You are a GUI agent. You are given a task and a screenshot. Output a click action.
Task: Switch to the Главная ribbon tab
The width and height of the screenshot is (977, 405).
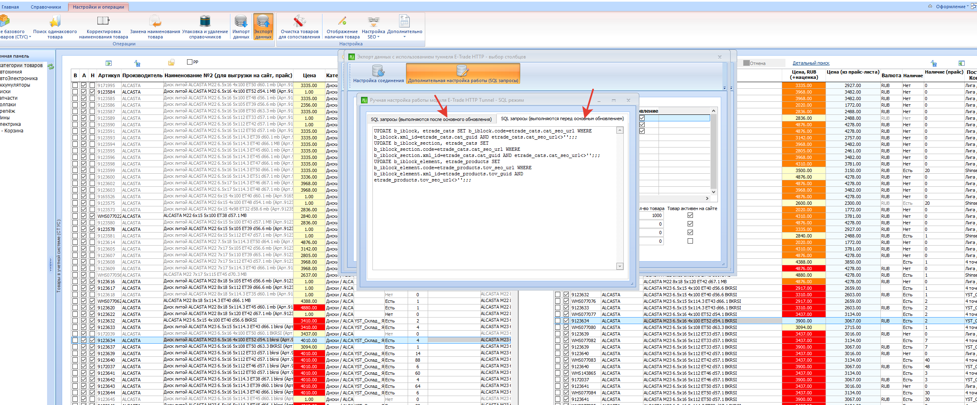10,7
